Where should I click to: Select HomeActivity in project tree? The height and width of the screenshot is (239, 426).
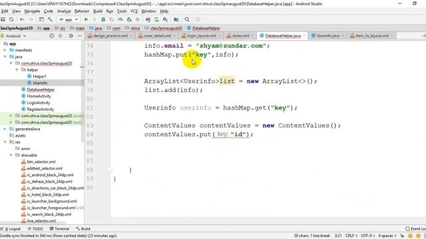[39, 96]
